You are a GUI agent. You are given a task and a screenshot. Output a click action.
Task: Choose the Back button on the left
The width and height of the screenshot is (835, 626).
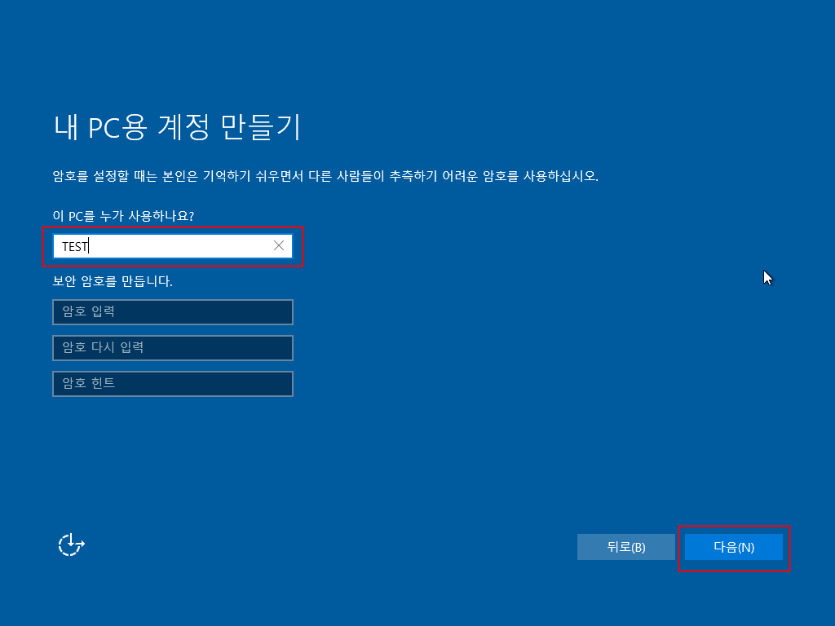626,547
